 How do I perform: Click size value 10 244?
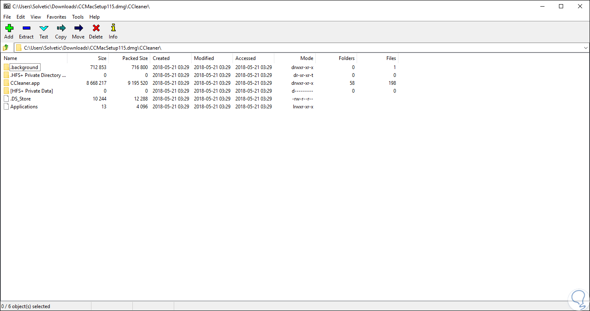point(99,99)
